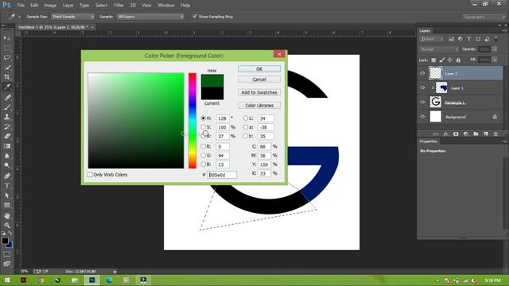Toggle the Show Sampling Ring checkbox
The height and width of the screenshot is (286, 509).
point(194,16)
